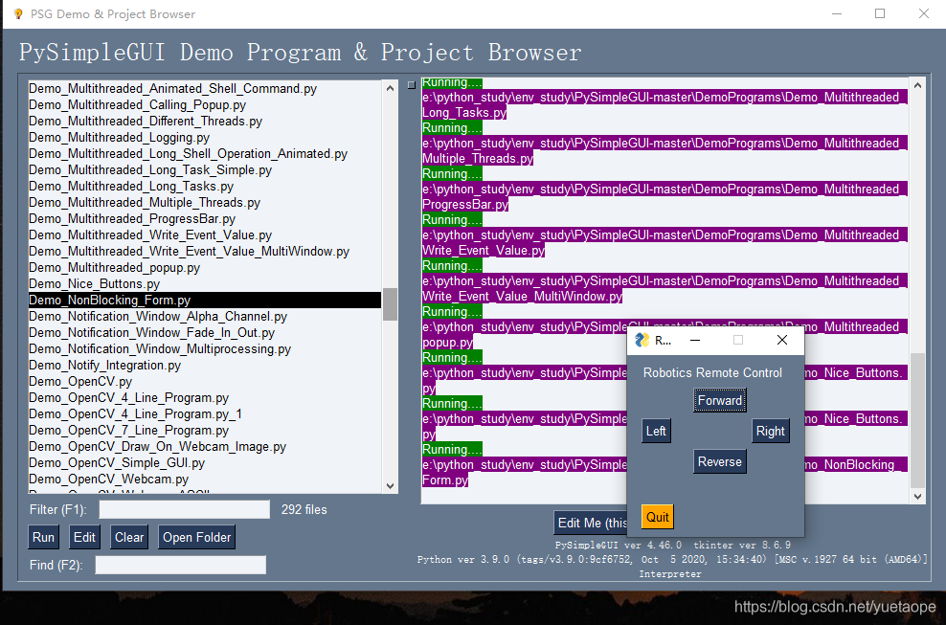Select Demo_Multithreaded_Different_Threads.py

click(205, 122)
